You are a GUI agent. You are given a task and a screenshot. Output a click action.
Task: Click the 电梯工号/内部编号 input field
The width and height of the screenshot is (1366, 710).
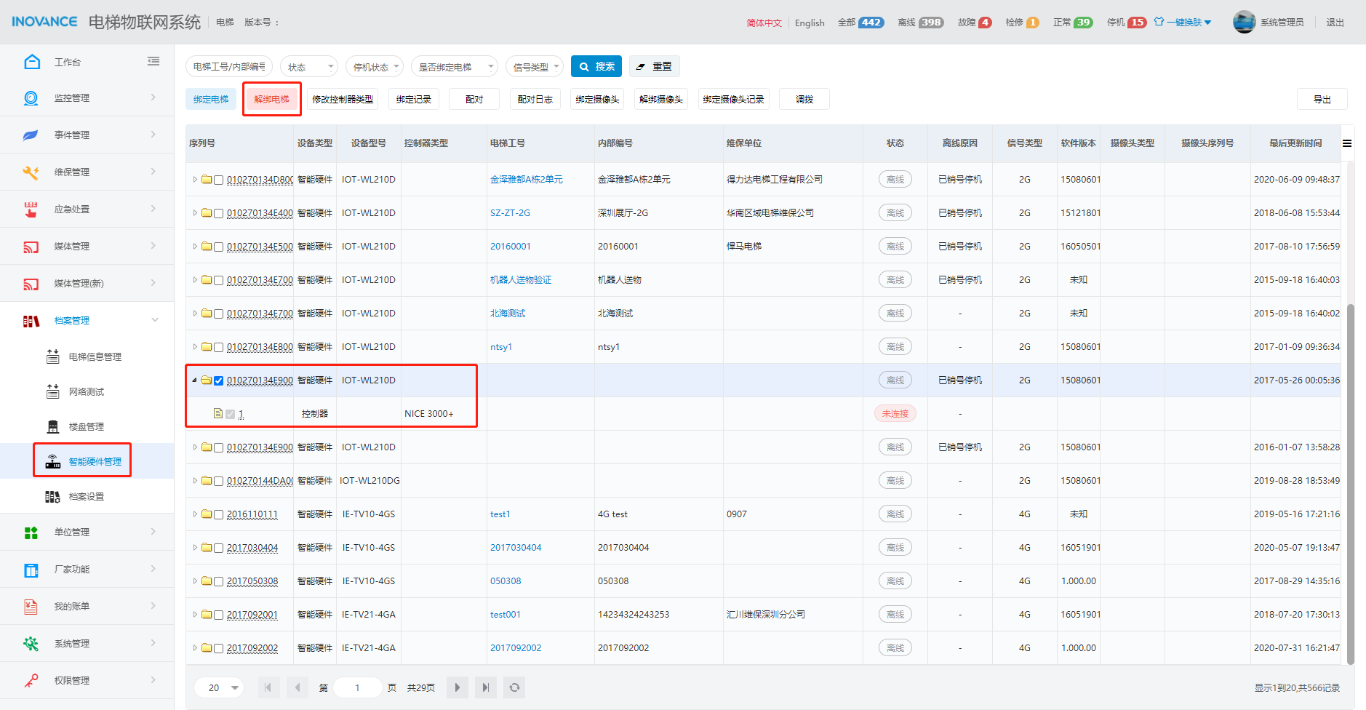(229, 67)
